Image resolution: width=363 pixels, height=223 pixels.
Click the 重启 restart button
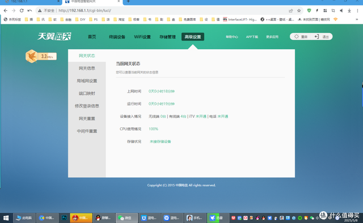point(301,37)
